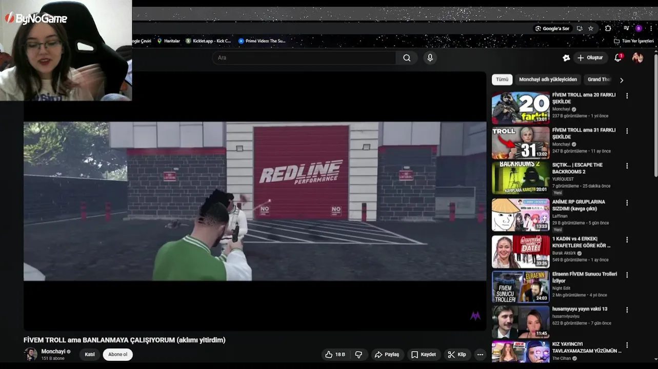Bookmark this page with star icon
Screen dimensions: 658x369
click(x=591, y=29)
